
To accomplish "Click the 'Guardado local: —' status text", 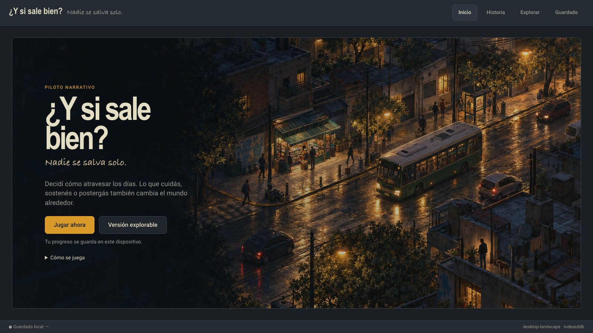I will point(31,327).
